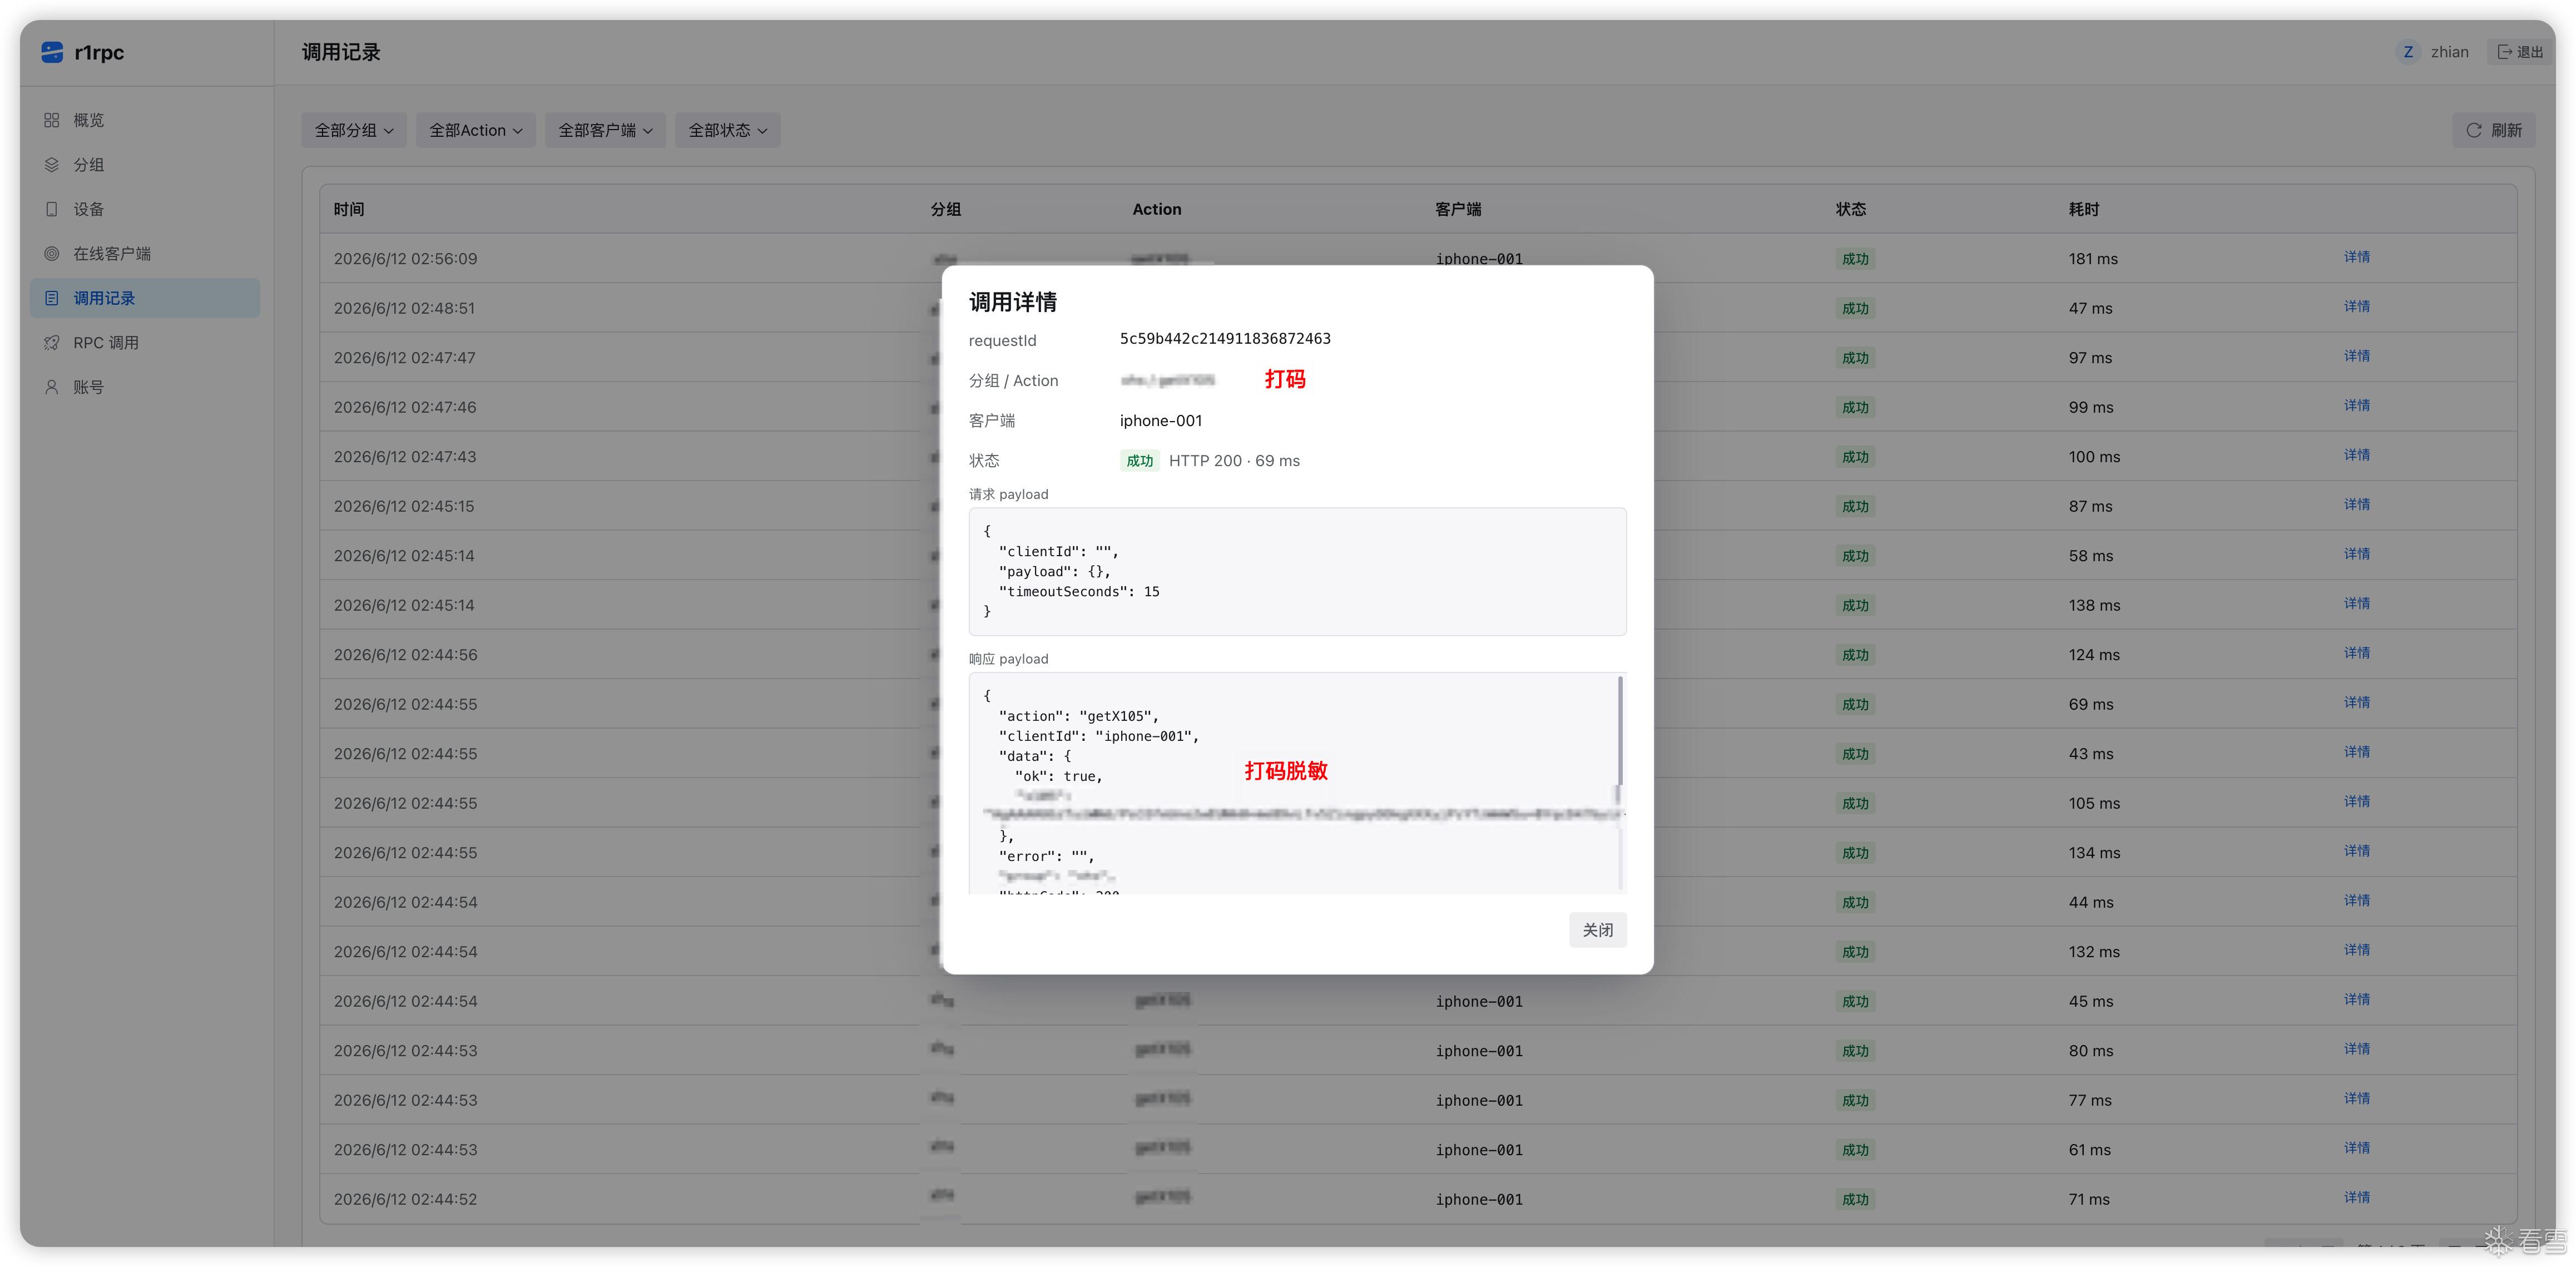
Task: Click the 耗时 column header
Action: 2084,209
